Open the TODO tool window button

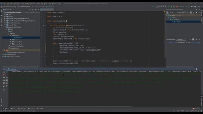tap(40, 109)
